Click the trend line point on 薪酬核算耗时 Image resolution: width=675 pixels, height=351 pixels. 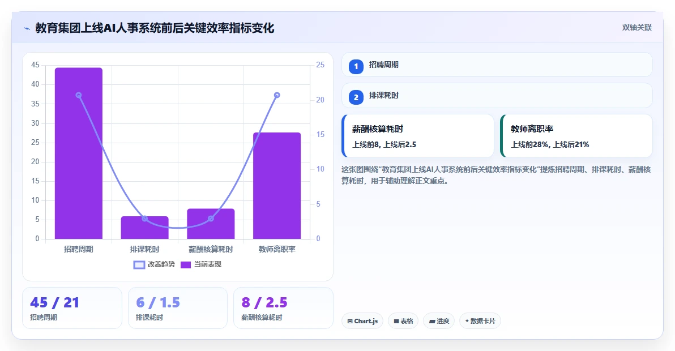click(211, 219)
